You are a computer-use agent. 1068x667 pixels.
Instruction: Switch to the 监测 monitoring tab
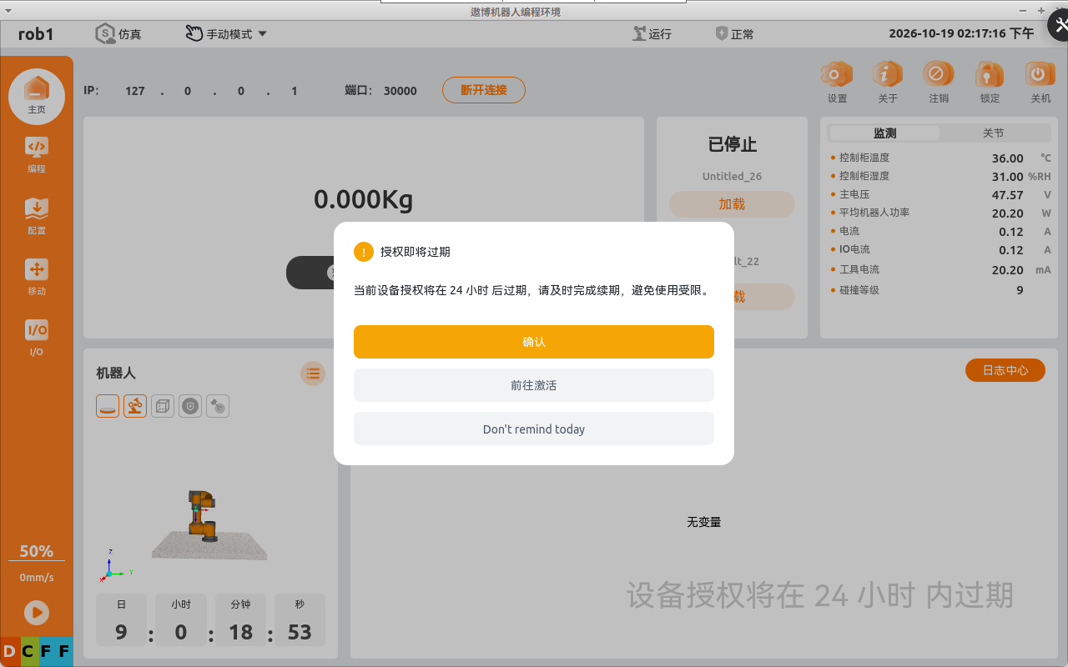(884, 133)
